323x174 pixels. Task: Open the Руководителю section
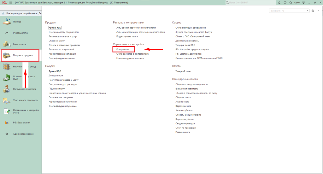pyautogui.click(x=20, y=33)
